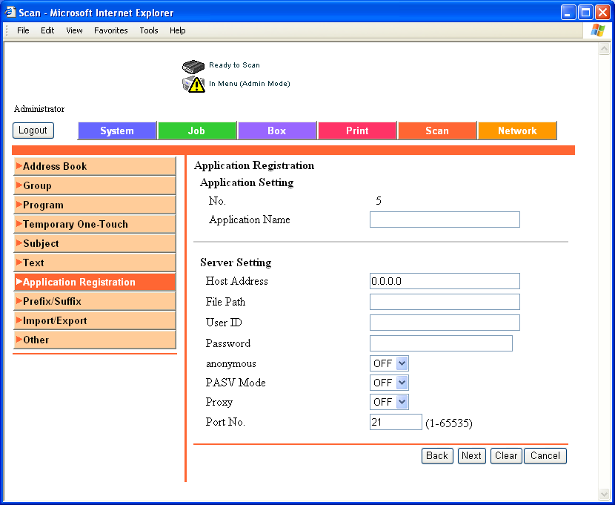Open the Tools menu

click(x=149, y=30)
